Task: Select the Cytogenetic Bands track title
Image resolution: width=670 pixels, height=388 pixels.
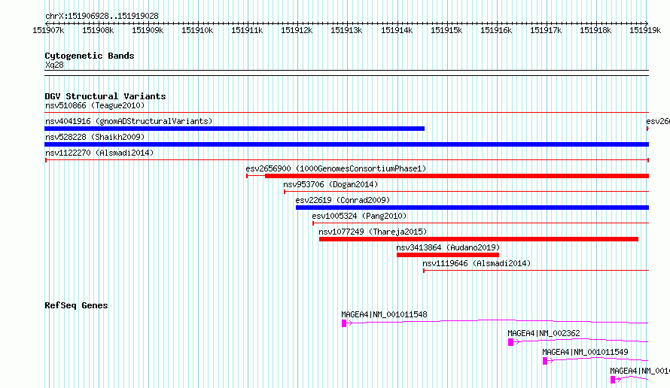Action: (x=90, y=56)
